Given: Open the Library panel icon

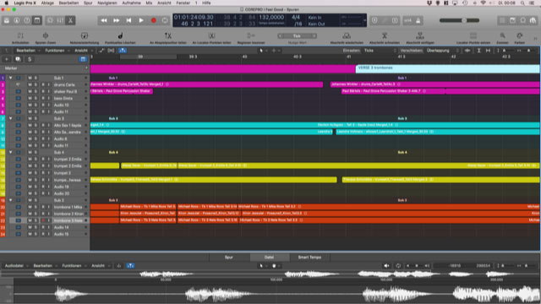Looking at the screenshot, I should click(x=7, y=20).
